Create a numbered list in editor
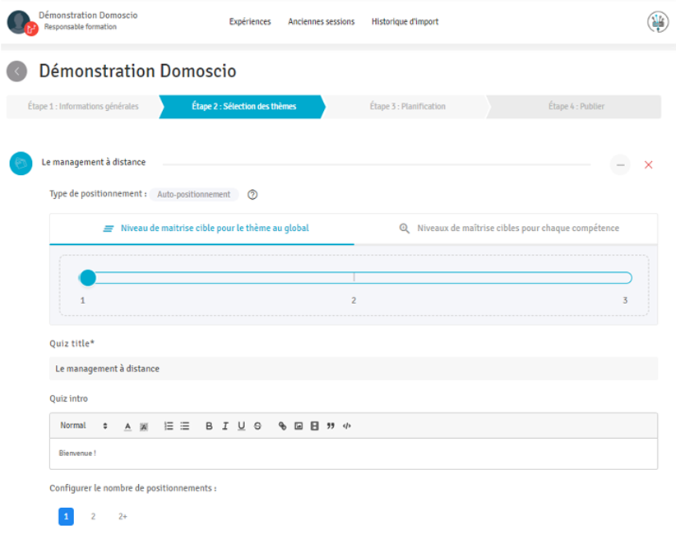 point(169,426)
